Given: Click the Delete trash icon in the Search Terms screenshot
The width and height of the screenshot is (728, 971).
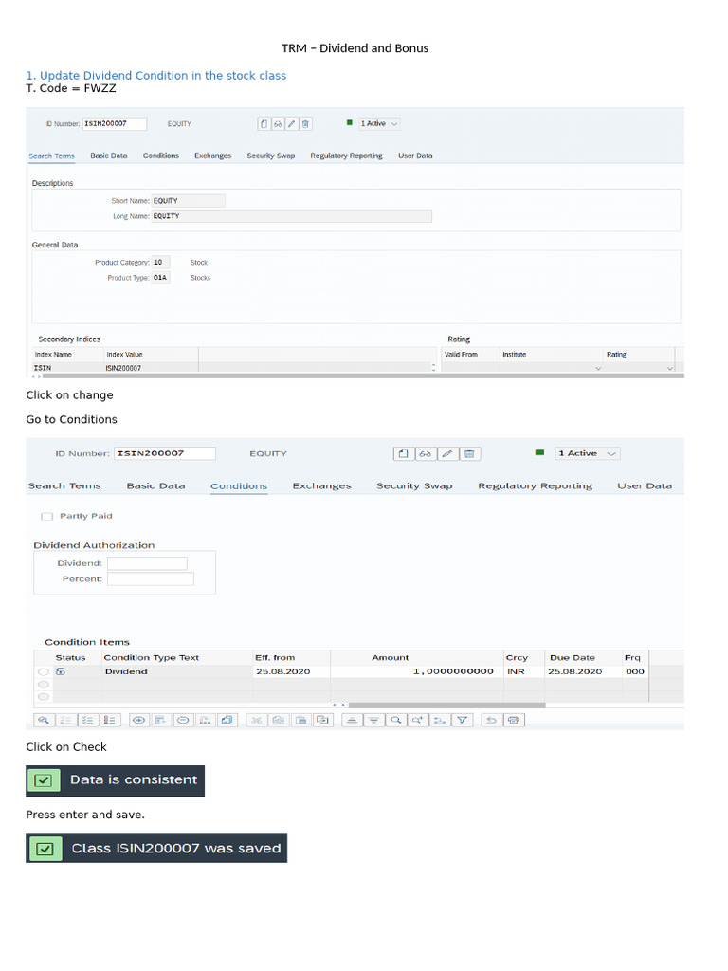Looking at the screenshot, I should pos(305,124).
